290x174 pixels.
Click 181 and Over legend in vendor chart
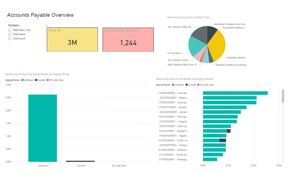point(206,85)
